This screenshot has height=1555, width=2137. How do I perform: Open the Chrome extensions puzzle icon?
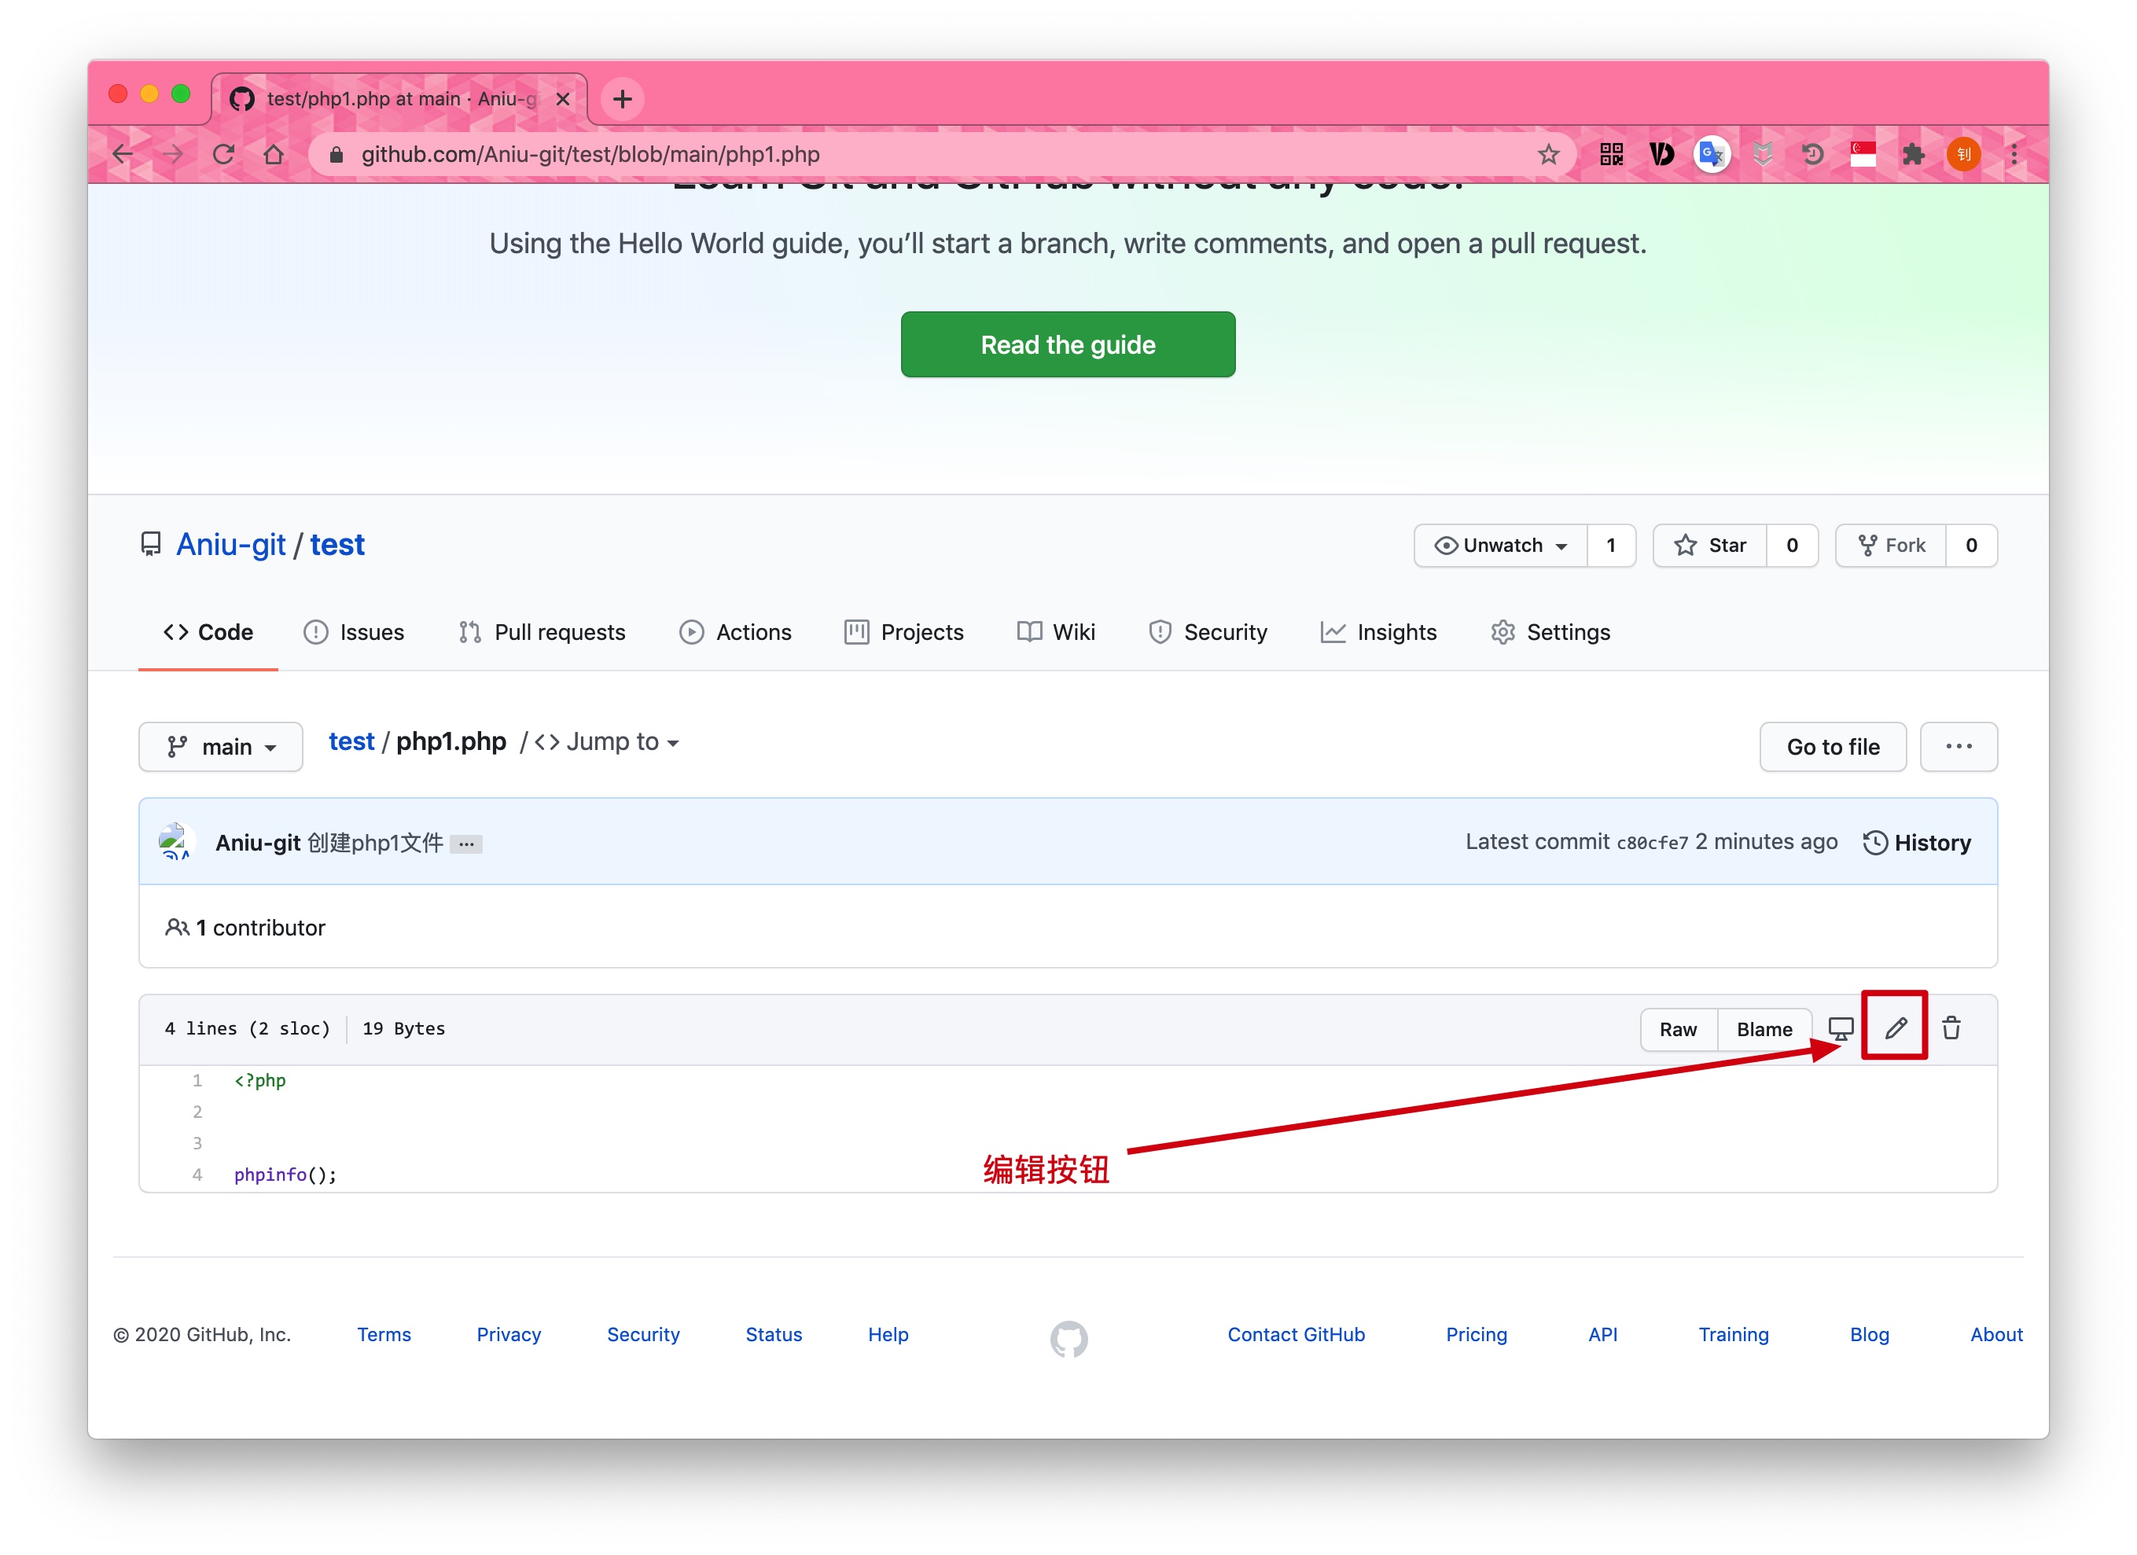[x=1912, y=154]
